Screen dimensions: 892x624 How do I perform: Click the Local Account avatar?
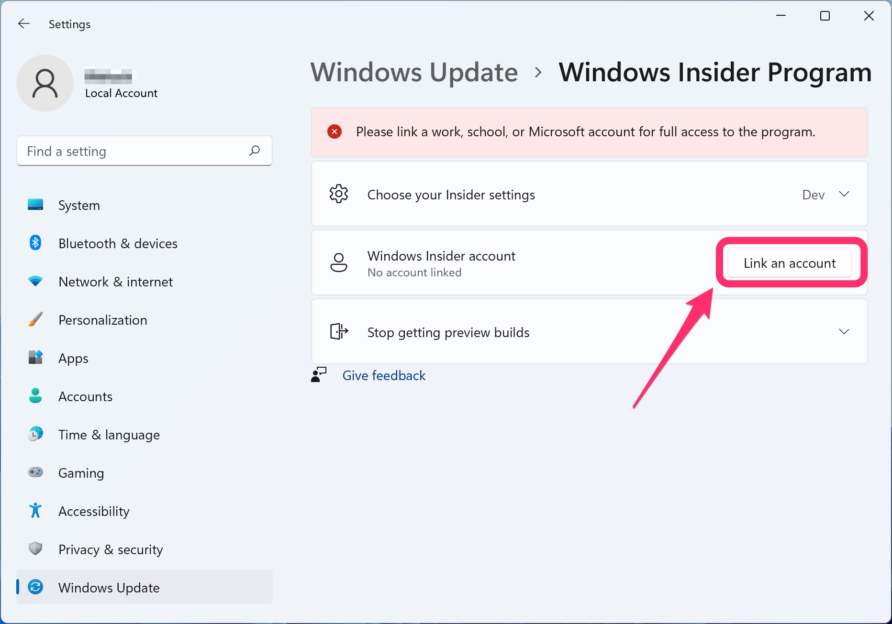45,83
